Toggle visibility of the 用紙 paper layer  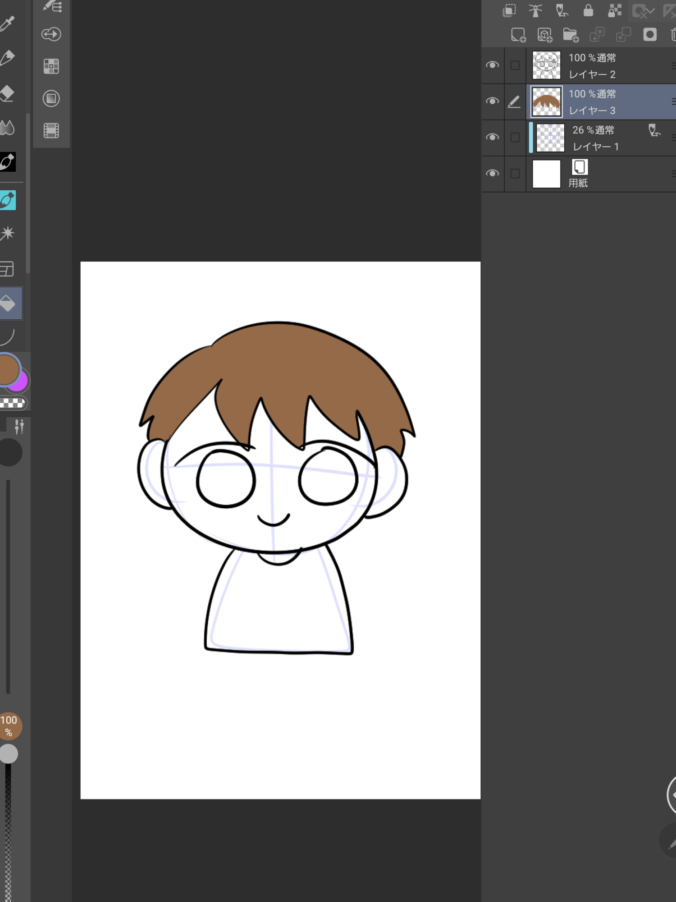pyautogui.click(x=492, y=174)
